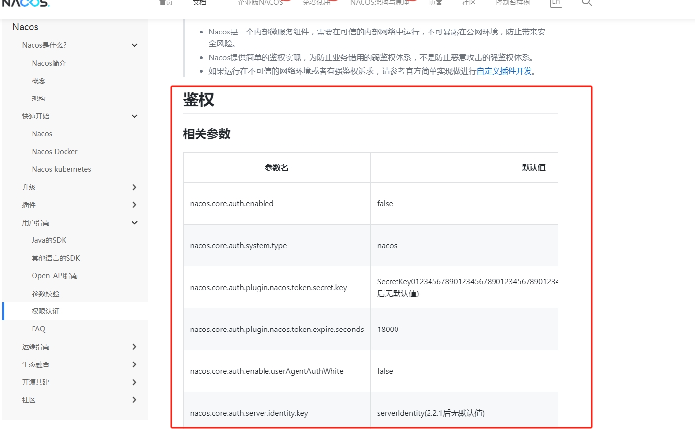Click the 快速开始 sidebar label

coord(35,116)
